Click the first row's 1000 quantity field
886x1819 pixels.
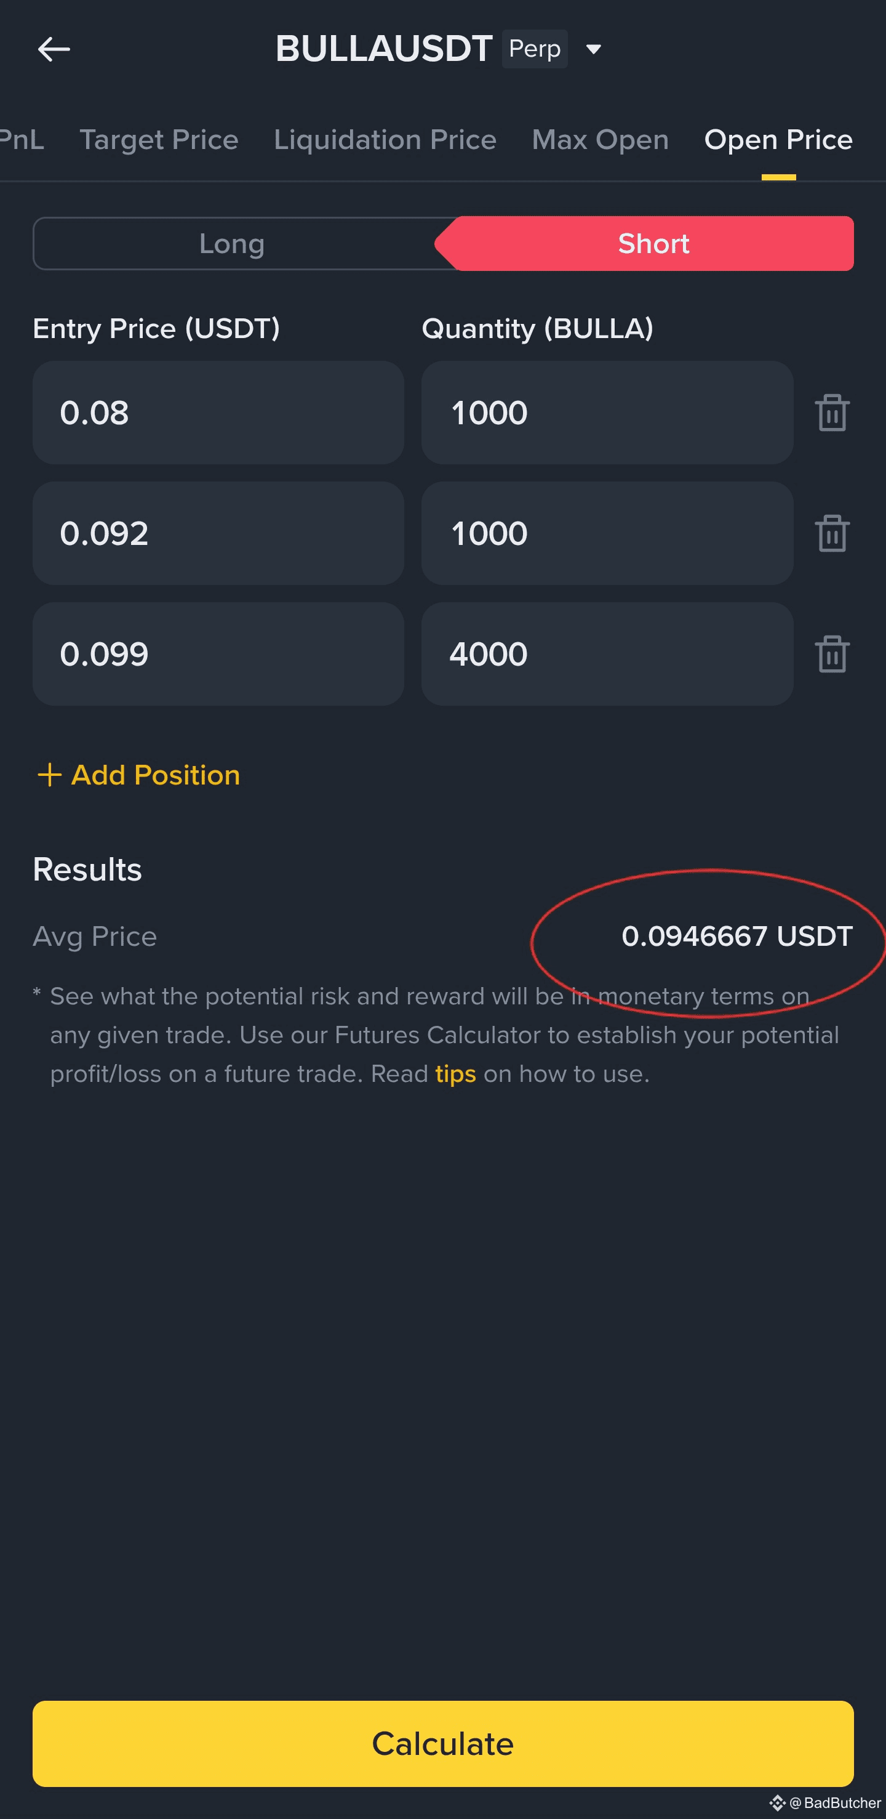607,413
